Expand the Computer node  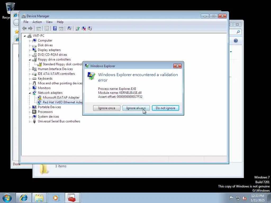coord(30,41)
